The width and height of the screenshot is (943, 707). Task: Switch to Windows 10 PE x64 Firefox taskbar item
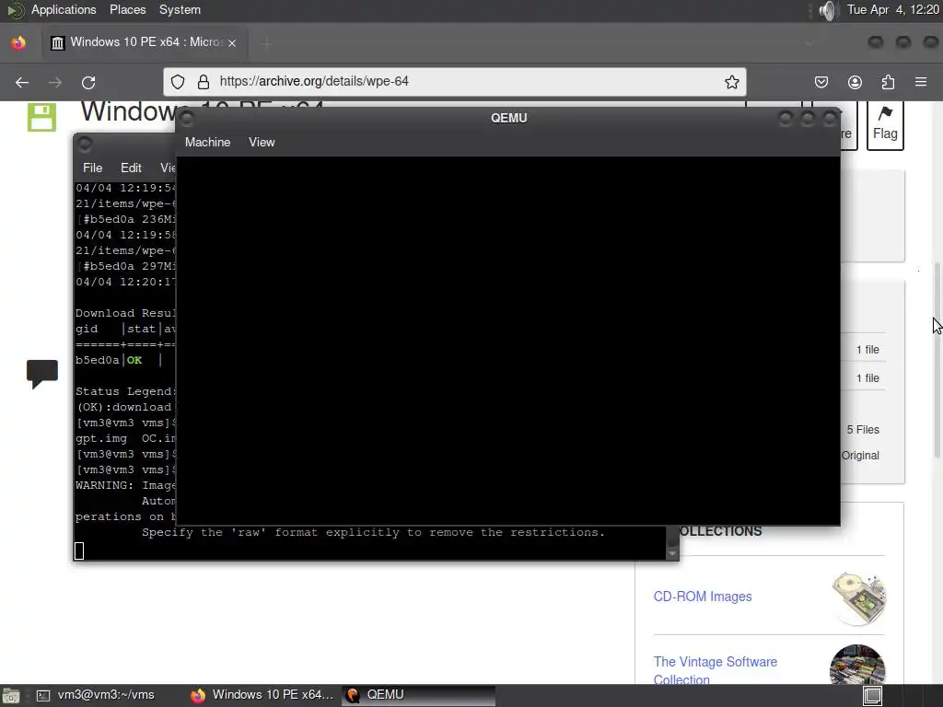point(262,695)
